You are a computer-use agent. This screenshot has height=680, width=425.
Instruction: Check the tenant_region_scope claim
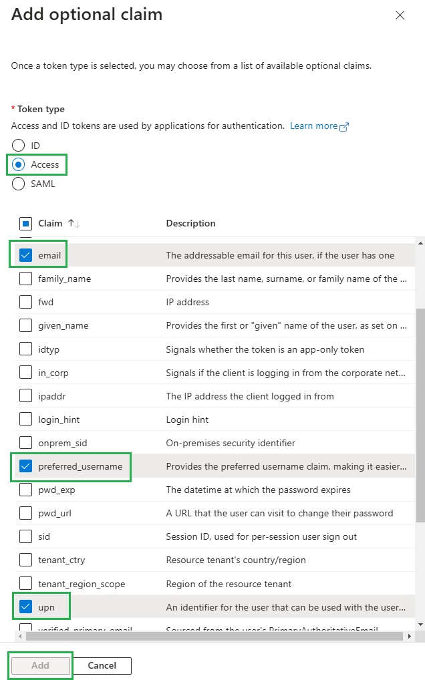25,583
